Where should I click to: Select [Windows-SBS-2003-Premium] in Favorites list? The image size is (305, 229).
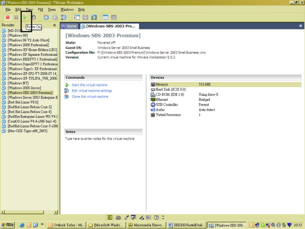(30, 93)
